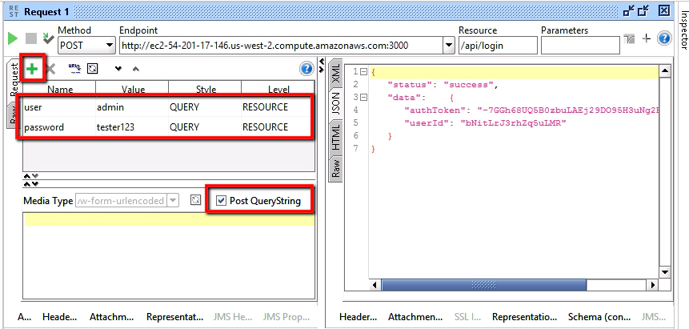Click the extract params from URL icon
Image resolution: width=689 pixels, height=329 pixels.
74,68
